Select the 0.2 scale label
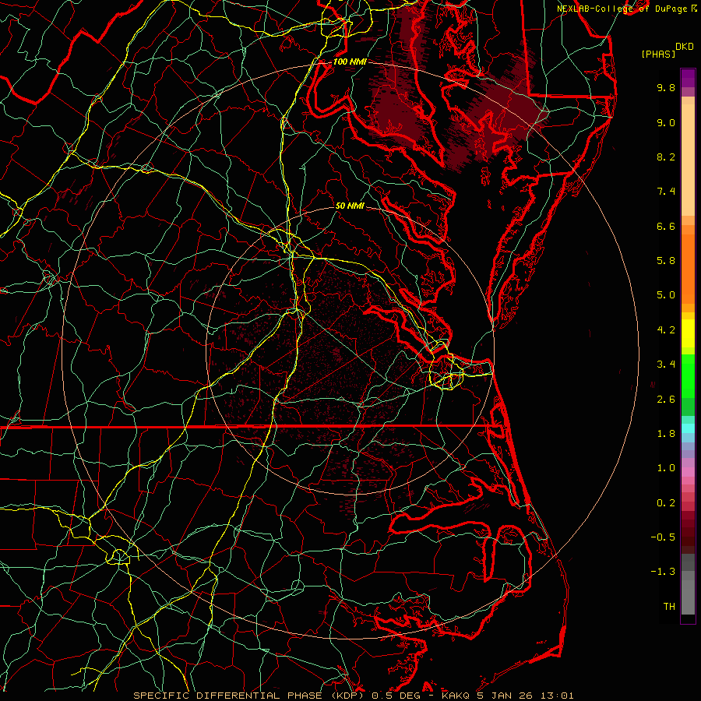The height and width of the screenshot is (701, 701). tap(666, 503)
